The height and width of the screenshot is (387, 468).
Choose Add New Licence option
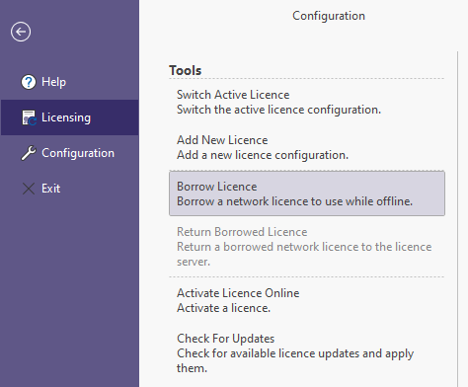pyautogui.click(x=307, y=147)
